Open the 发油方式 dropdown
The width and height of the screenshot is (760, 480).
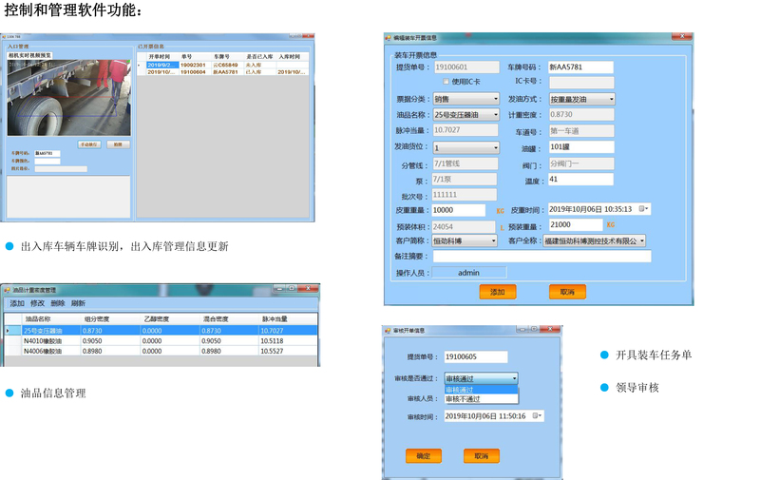click(610, 99)
